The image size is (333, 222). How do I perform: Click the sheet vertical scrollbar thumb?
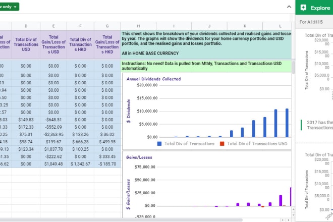[x=294, y=68]
